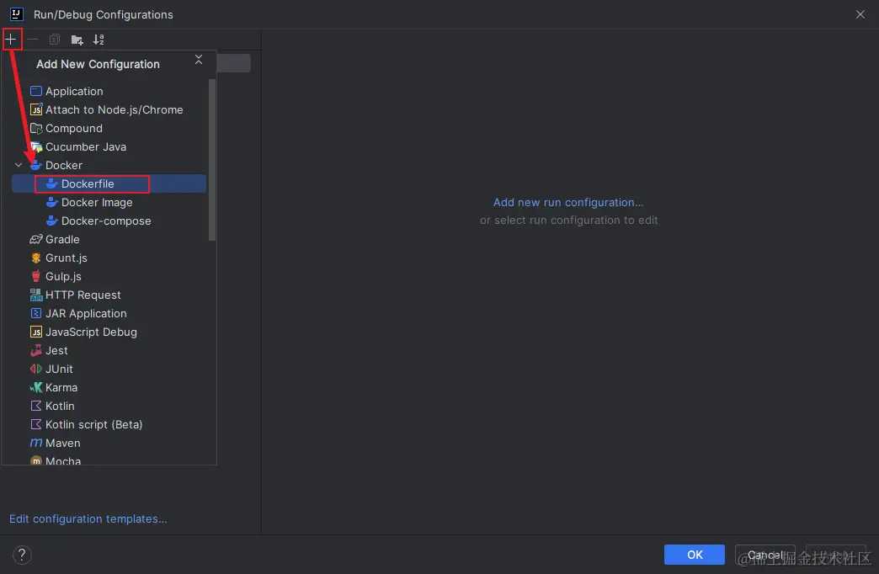
Task: Close the Run/Debug Configurations dialog
Action: pyautogui.click(x=860, y=14)
